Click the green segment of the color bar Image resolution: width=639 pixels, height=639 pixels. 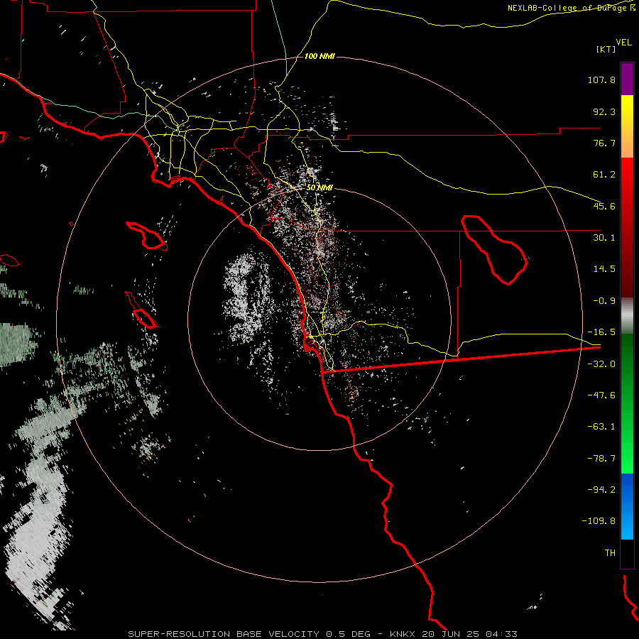[627, 403]
